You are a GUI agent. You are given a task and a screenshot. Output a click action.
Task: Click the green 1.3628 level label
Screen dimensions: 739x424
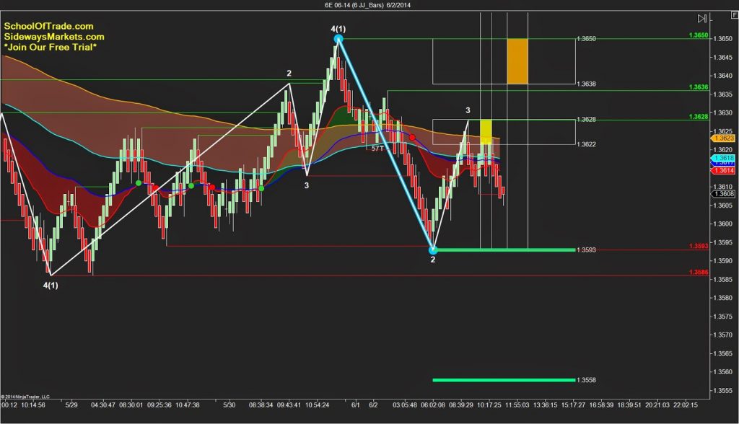coord(699,117)
